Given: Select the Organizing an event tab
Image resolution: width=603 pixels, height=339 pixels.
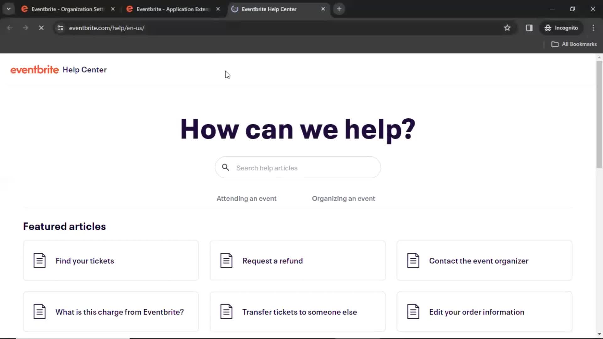Looking at the screenshot, I should [344, 199].
